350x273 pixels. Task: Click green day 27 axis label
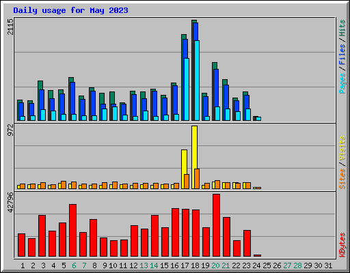pyautogui.click(x=287, y=265)
